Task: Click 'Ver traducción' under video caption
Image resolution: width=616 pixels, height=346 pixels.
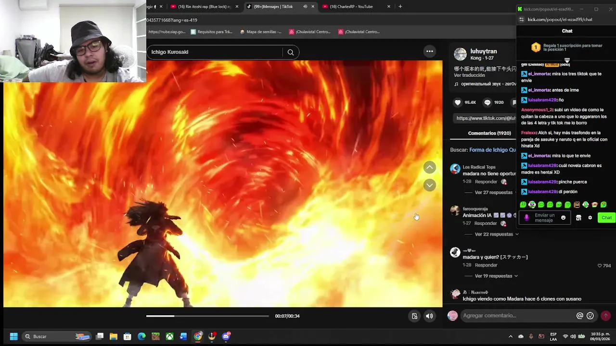Action: click(x=469, y=75)
